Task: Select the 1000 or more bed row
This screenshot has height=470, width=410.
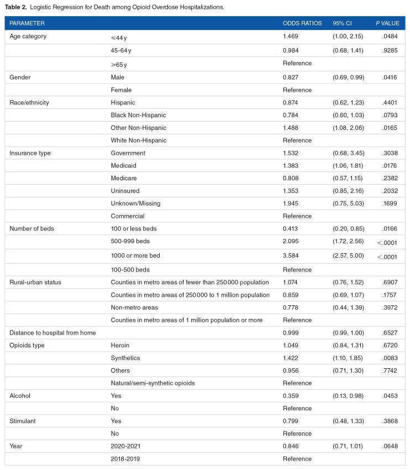Action: coord(205,256)
